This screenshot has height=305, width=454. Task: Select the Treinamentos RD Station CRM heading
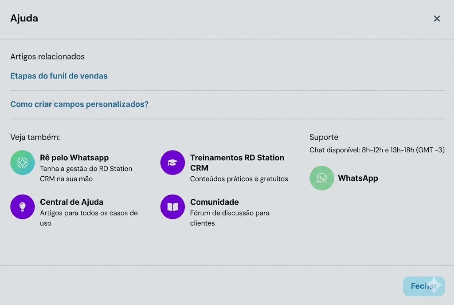[x=237, y=157]
